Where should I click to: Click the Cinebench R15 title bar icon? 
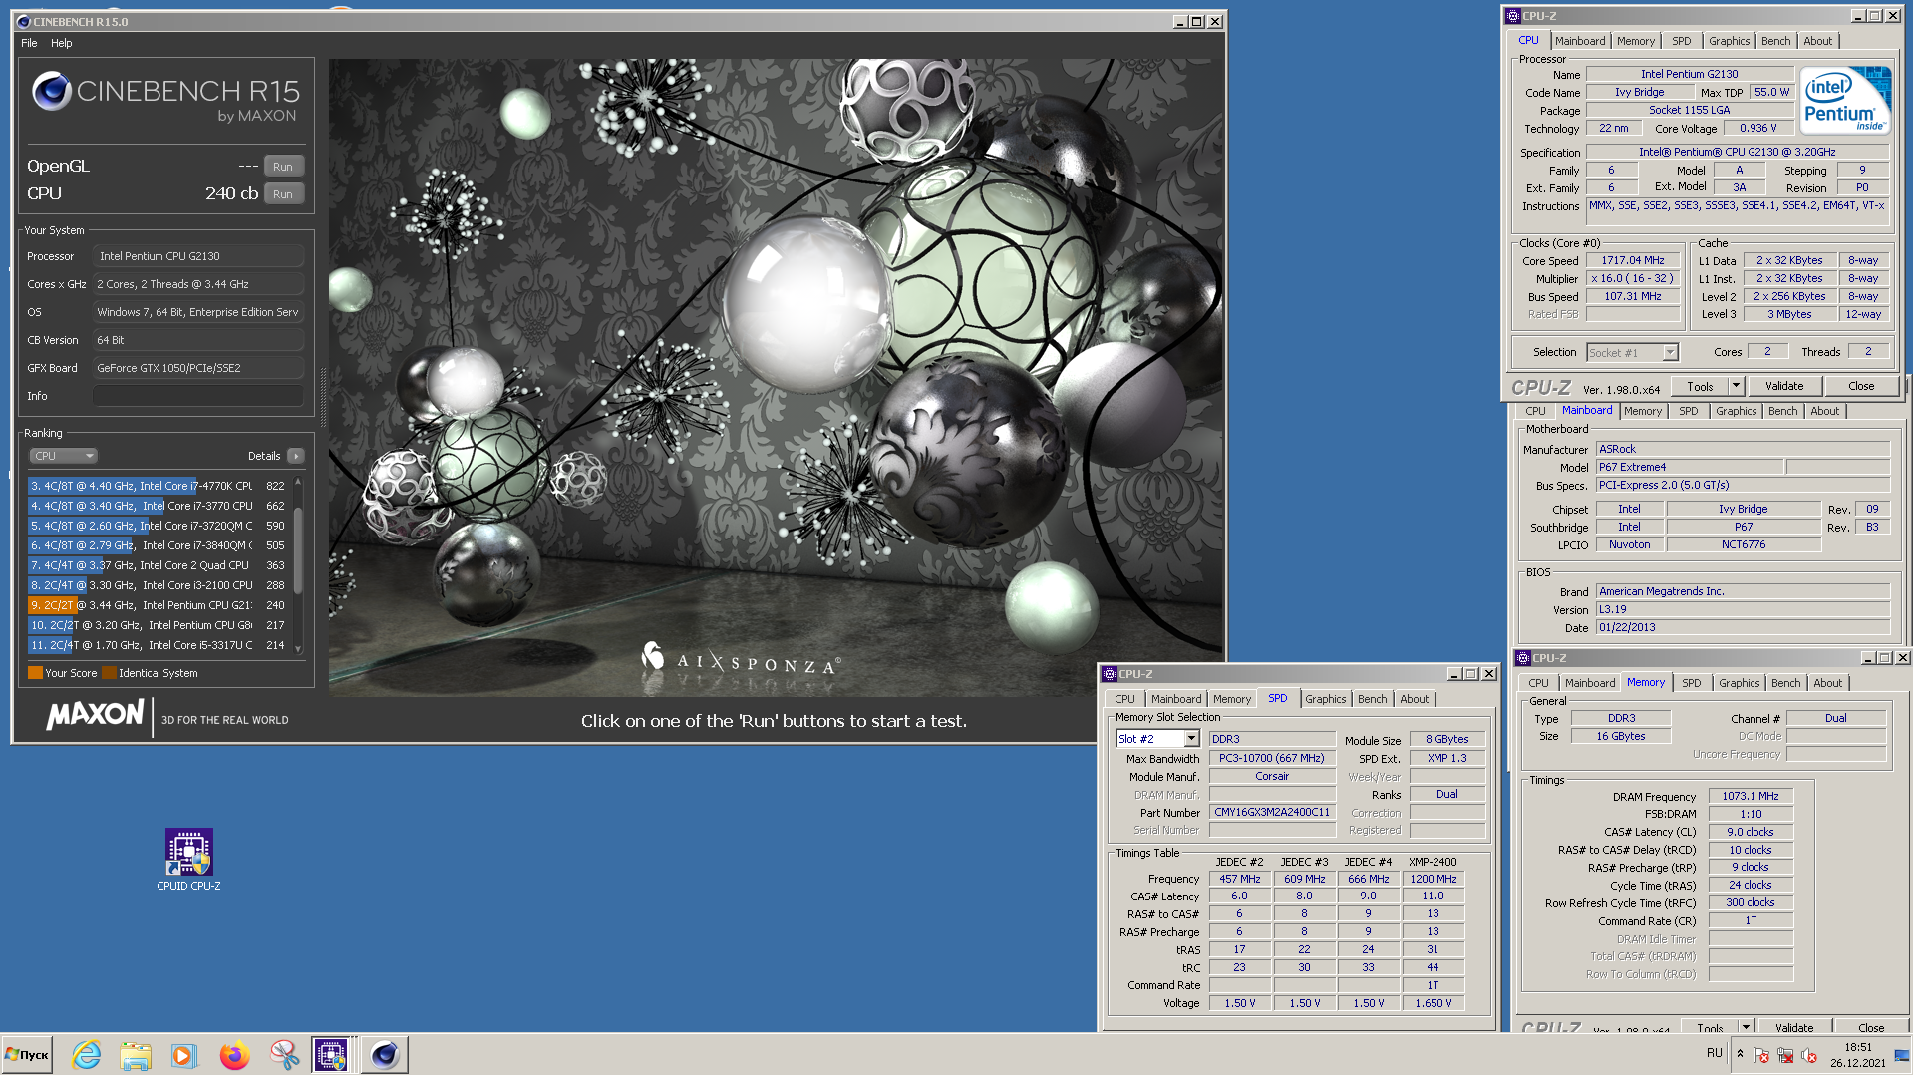pyautogui.click(x=23, y=21)
